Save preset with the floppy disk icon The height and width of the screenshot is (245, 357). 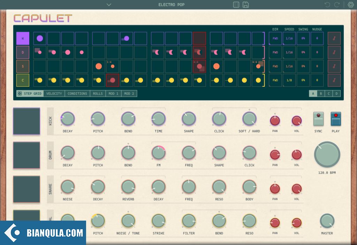click(x=246, y=5)
